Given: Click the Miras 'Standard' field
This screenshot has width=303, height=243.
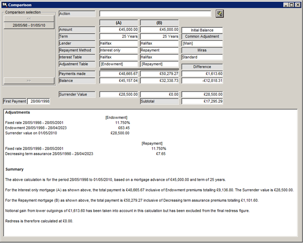Looking at the screenshot, I should pyautogui.click(x=202, y=57).
